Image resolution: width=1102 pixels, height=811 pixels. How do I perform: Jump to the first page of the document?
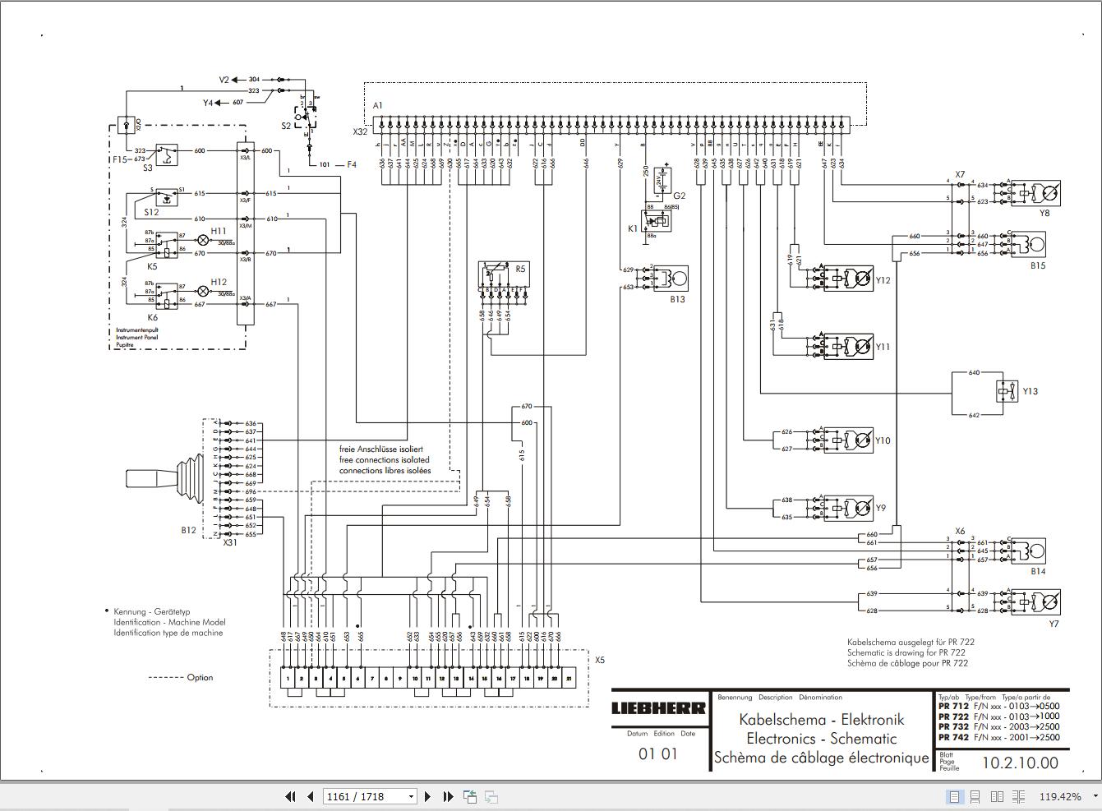(290, 796)
